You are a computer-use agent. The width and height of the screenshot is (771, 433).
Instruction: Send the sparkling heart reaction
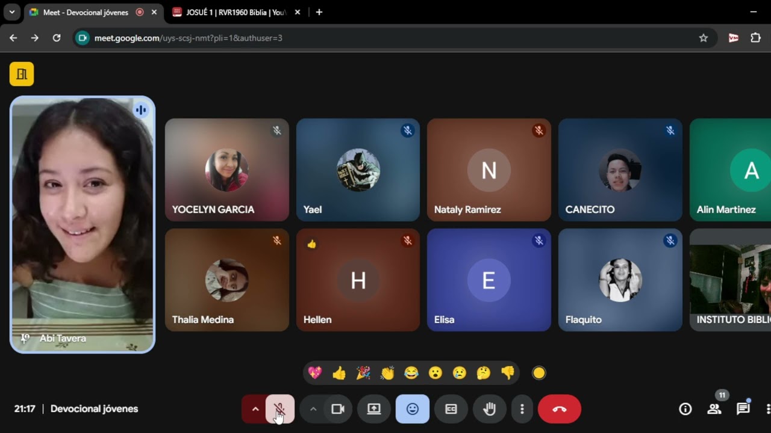click(315, 373)
